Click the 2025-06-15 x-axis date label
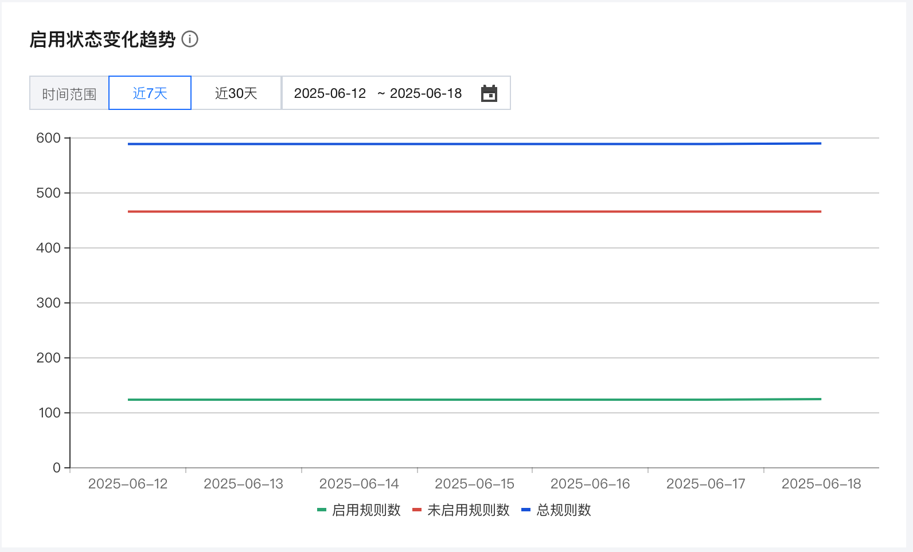This screenshot has height=552, width=913. pyautogui.click(x=474, y=484)
